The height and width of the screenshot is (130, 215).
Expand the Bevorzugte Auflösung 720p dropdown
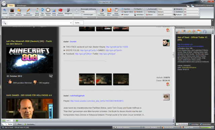(x=88, y=12)
